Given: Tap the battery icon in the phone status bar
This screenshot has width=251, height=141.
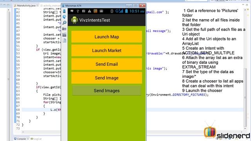Looking at the screenshot, I should [126, 11].
